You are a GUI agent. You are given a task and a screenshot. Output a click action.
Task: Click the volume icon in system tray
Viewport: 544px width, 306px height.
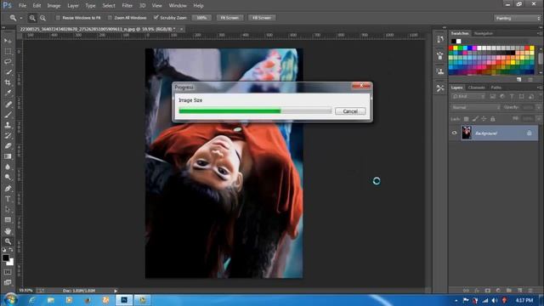(x=495, y=300)
